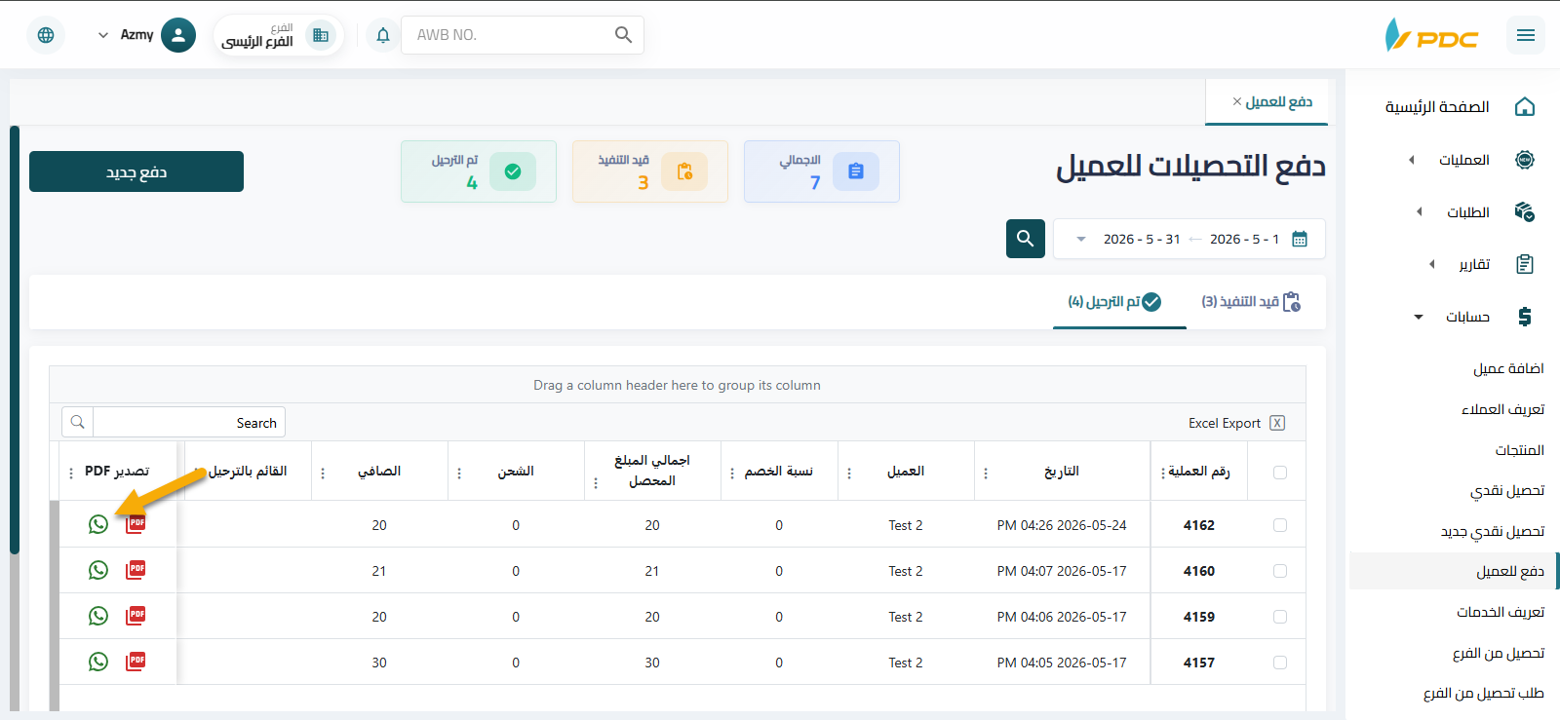
Task: Click the Excel Export icon
Action: (1277, 423)
